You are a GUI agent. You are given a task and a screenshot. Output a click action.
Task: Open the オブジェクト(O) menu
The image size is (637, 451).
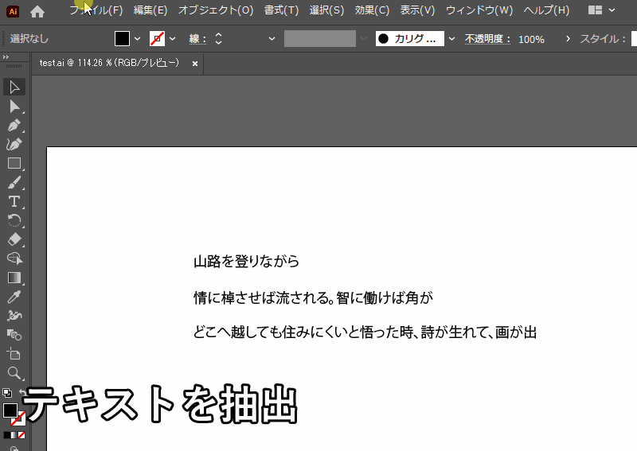pyautogui.click(x=216, y=10)
